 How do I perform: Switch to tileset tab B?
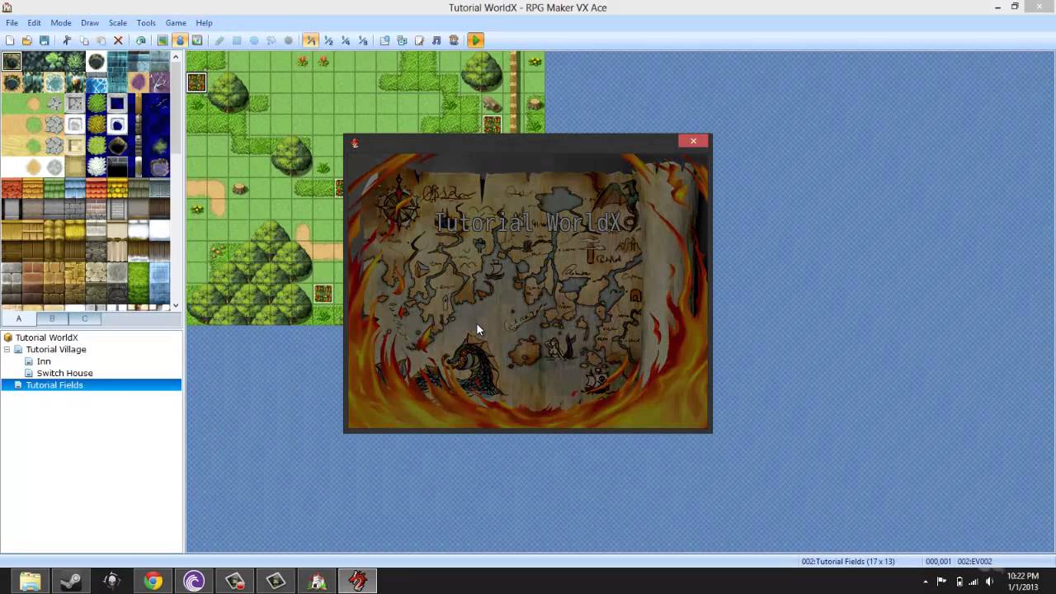(x=51, y=318)
